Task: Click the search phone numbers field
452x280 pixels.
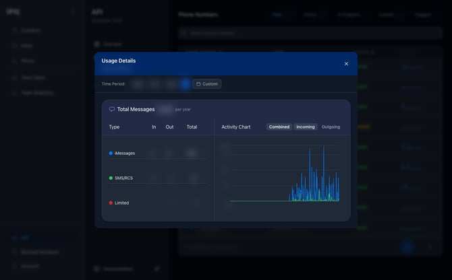Action: (x=270, y=33)
